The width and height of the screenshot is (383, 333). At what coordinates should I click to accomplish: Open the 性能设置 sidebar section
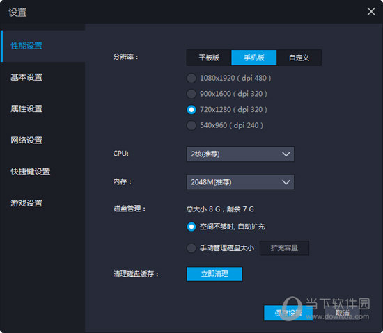43,46
